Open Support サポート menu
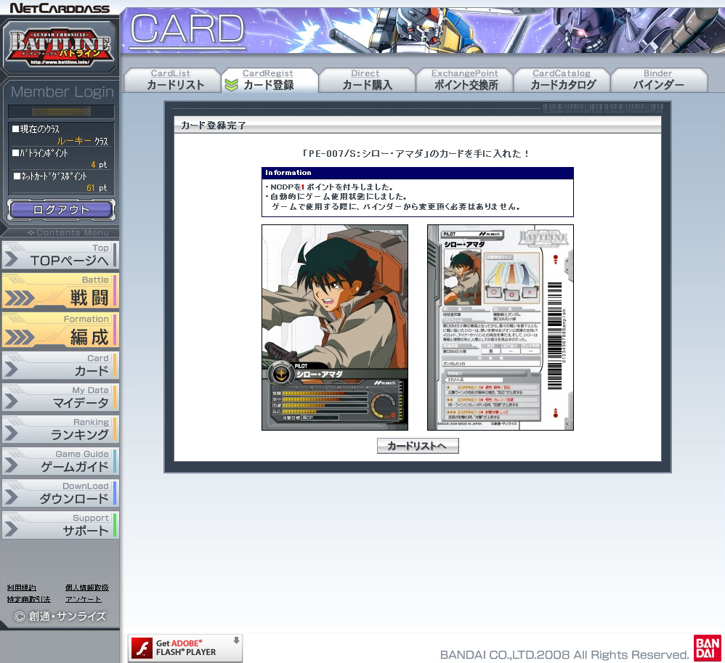The width and height of the screenshot is (725, 663). pos(60,525)
